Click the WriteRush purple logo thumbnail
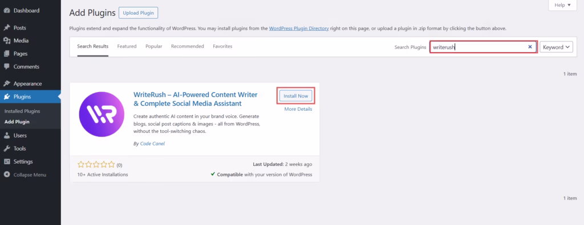The height and width of the screenshot is (225, 584). (102, 114)
